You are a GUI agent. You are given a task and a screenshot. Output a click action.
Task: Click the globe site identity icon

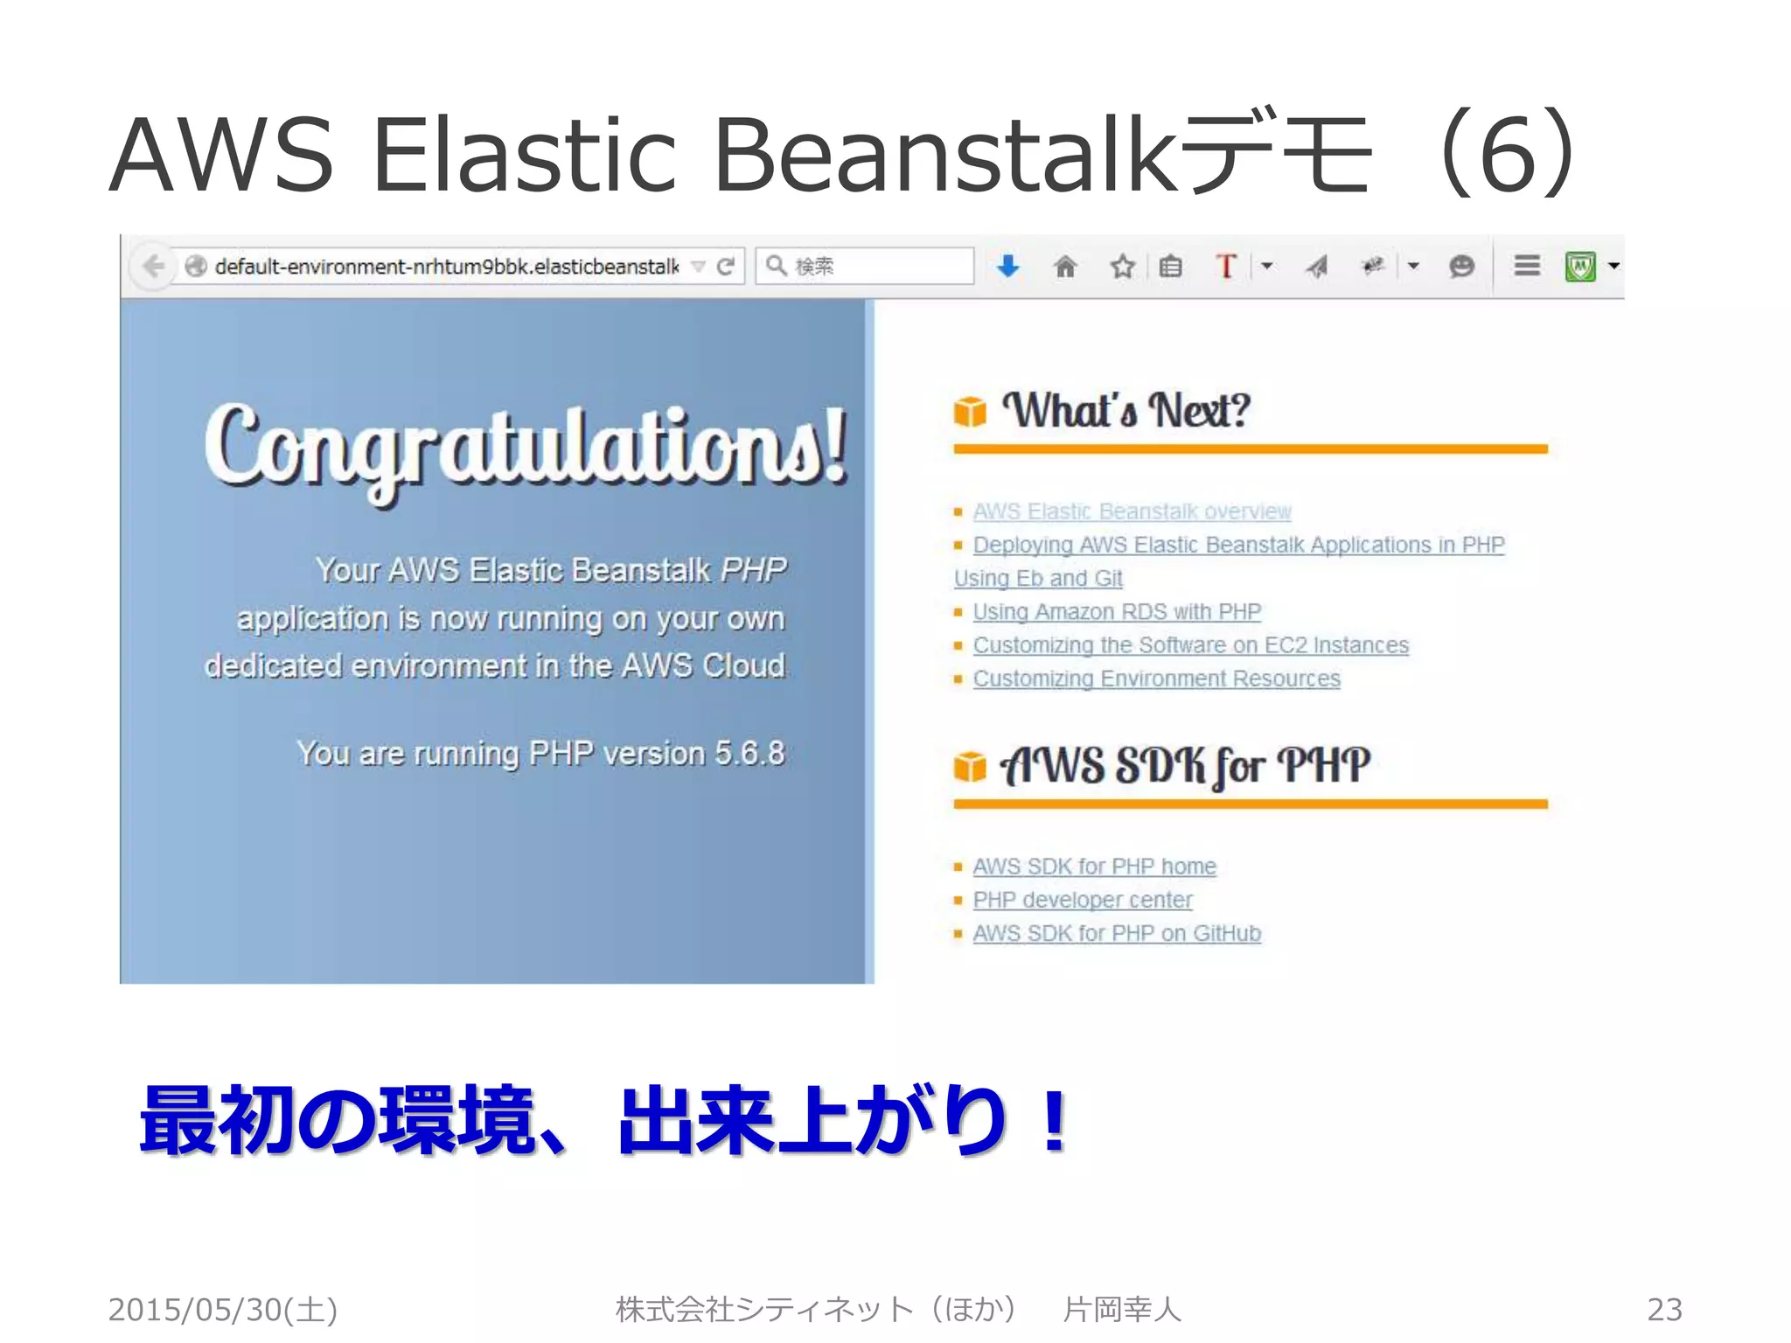(196, 266)
